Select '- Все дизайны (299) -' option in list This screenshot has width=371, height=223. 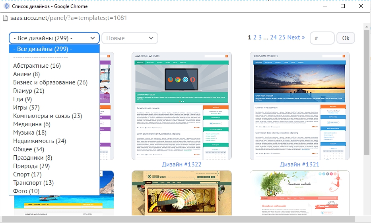pyautogui.click(x=54, y=49)
